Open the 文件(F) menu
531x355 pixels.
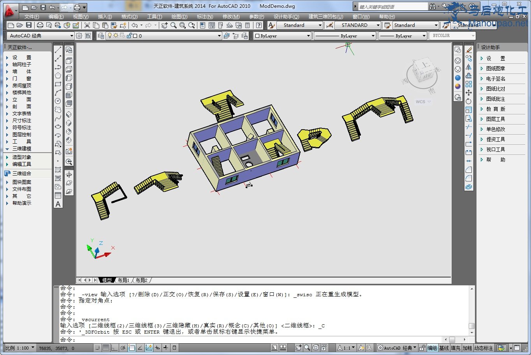point(32,17)
